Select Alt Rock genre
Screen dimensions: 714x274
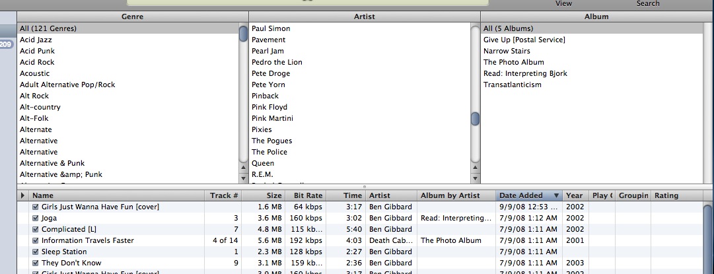point(127,96)
